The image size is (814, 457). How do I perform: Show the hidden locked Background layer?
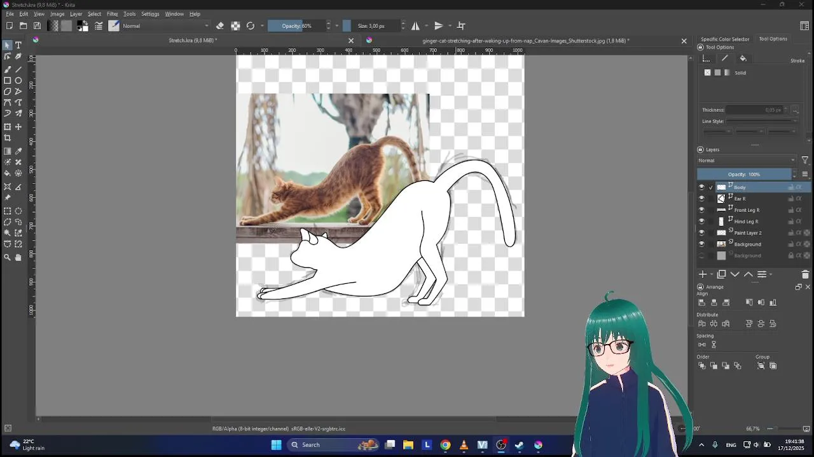click(701, 256)
